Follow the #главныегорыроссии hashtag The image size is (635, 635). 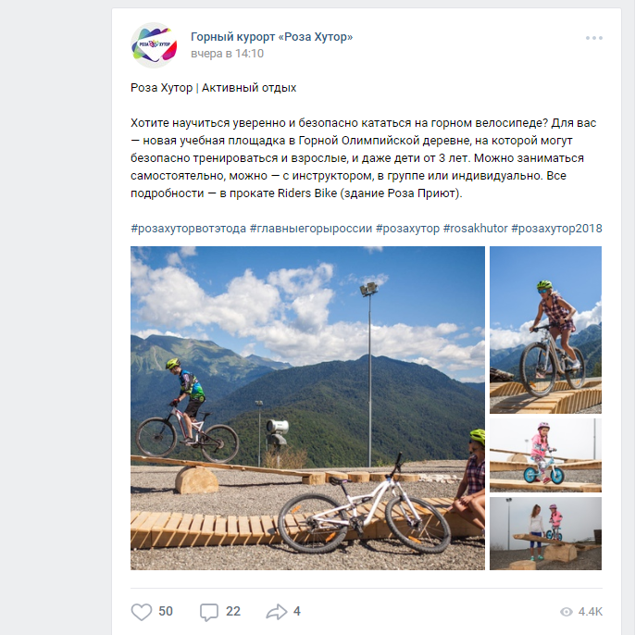click(x=311, y=229)
